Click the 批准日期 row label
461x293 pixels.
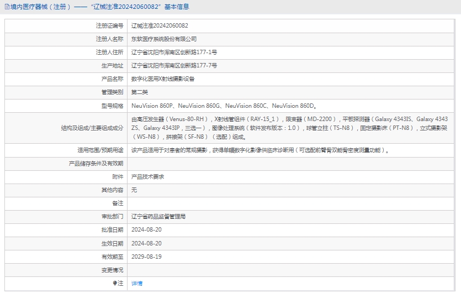112,230
